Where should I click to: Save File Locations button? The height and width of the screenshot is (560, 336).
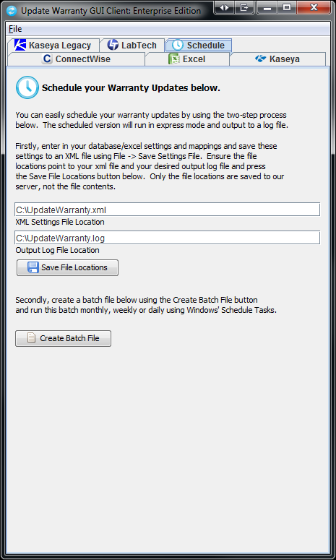pyautogui.click(x=67, y=267)
